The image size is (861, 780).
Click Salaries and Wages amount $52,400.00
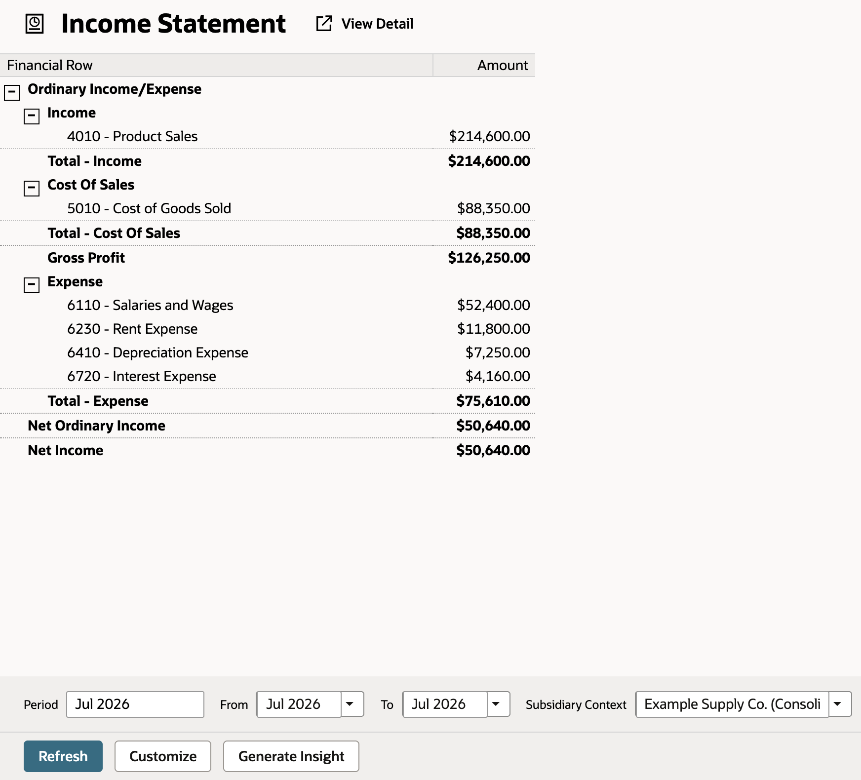click(494, 305)
